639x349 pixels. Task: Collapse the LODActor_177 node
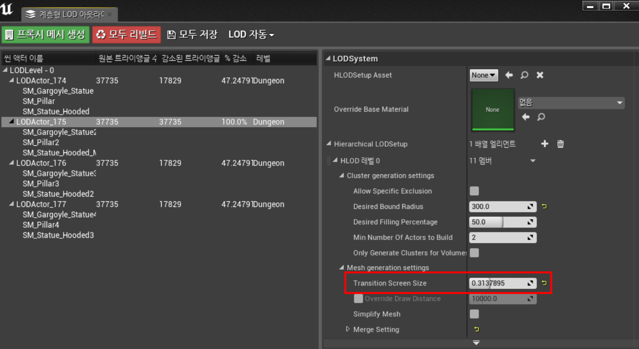pos(12,204)
